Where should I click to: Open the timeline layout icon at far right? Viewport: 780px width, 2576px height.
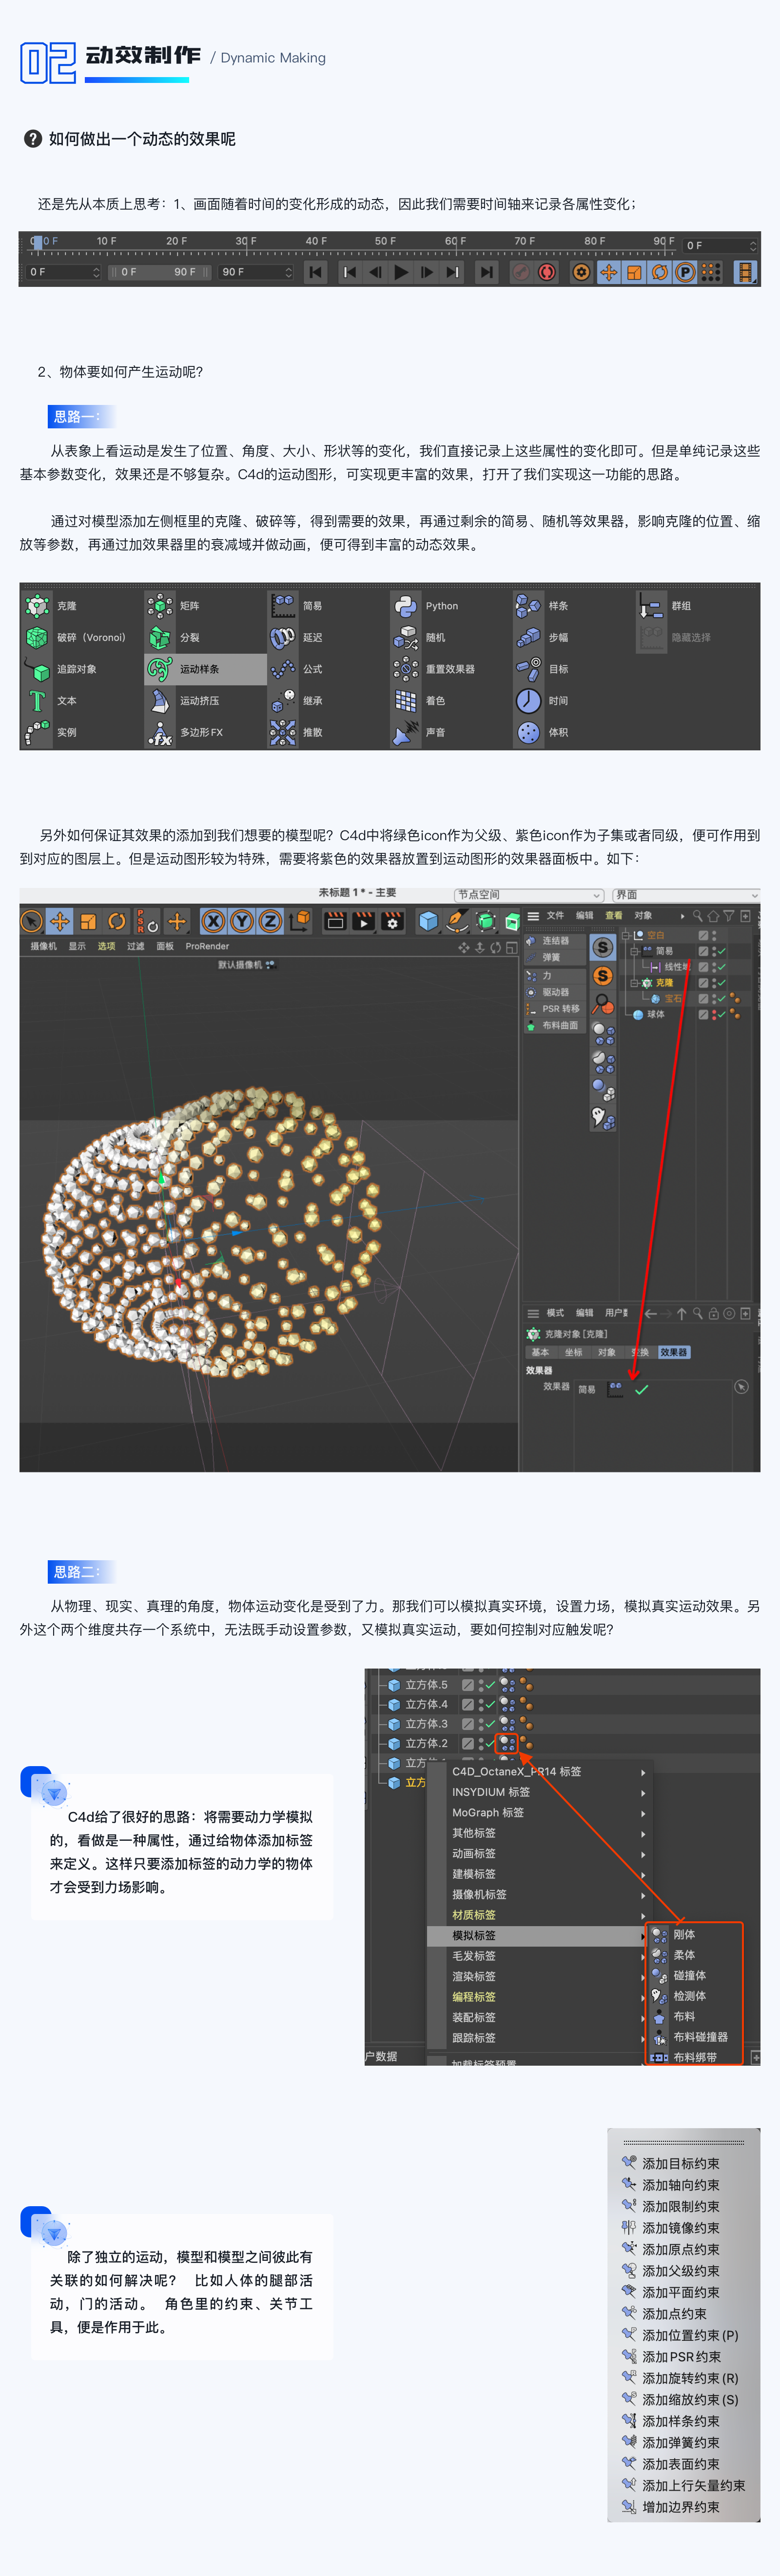click(745, 272)
